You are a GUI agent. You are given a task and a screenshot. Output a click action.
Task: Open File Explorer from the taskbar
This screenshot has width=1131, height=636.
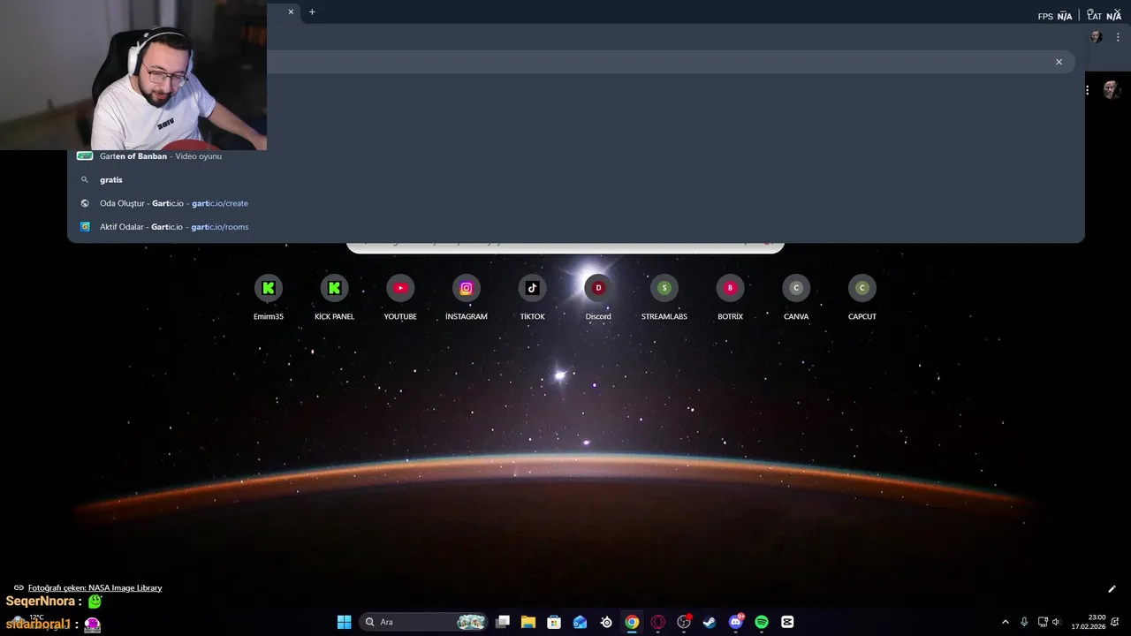click(x=528, y=622)
